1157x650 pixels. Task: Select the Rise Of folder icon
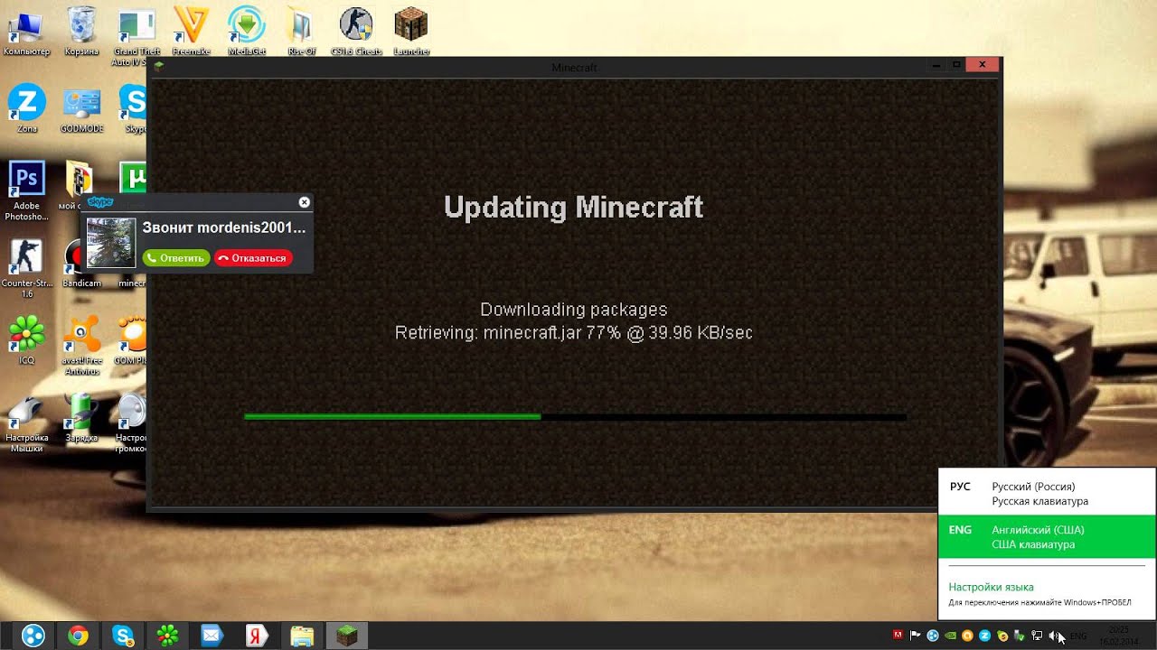coord(301,32)
